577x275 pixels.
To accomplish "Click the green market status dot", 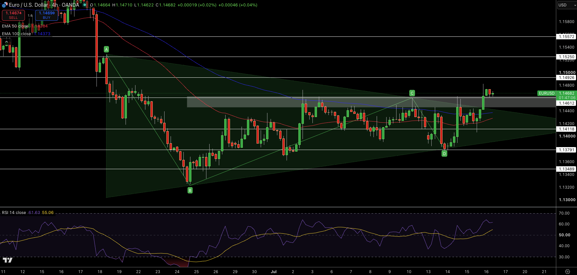I will 85,5.
